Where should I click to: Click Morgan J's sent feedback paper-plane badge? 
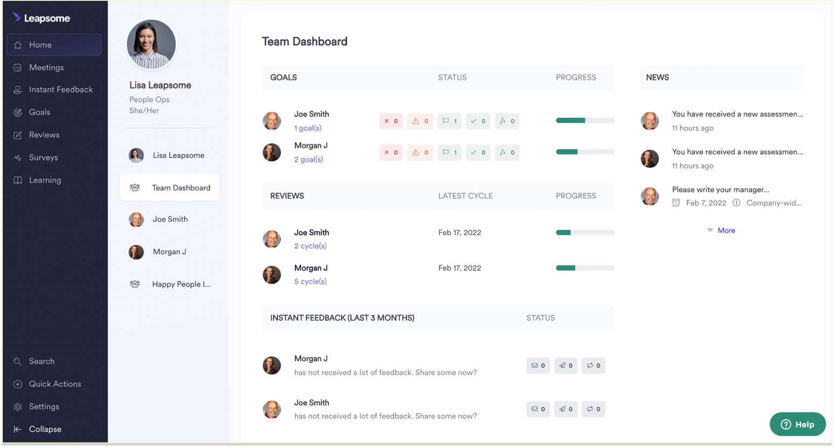pos(566,365)
